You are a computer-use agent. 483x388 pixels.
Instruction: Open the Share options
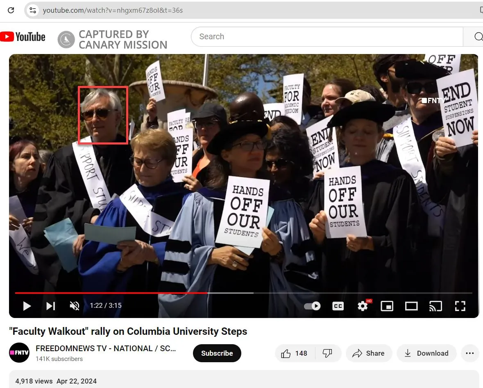[x=369, y=353]
